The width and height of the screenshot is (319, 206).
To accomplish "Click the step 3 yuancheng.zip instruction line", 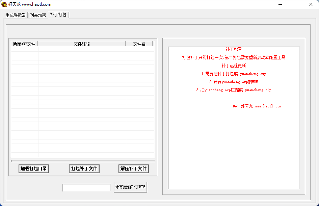I will pos(234,90).
